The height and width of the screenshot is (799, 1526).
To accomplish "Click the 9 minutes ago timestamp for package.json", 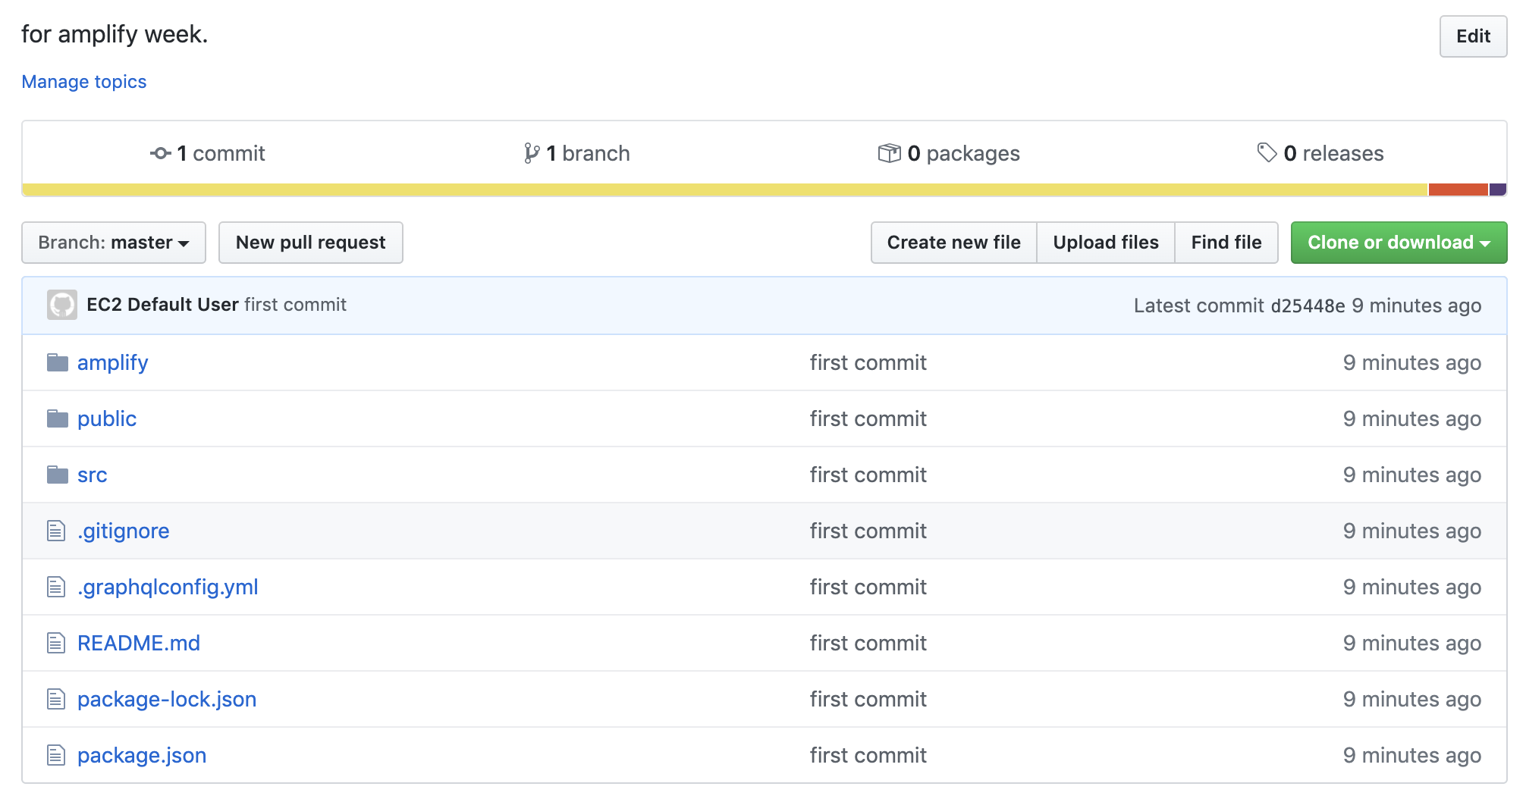I will click(x=1411, y=755).
